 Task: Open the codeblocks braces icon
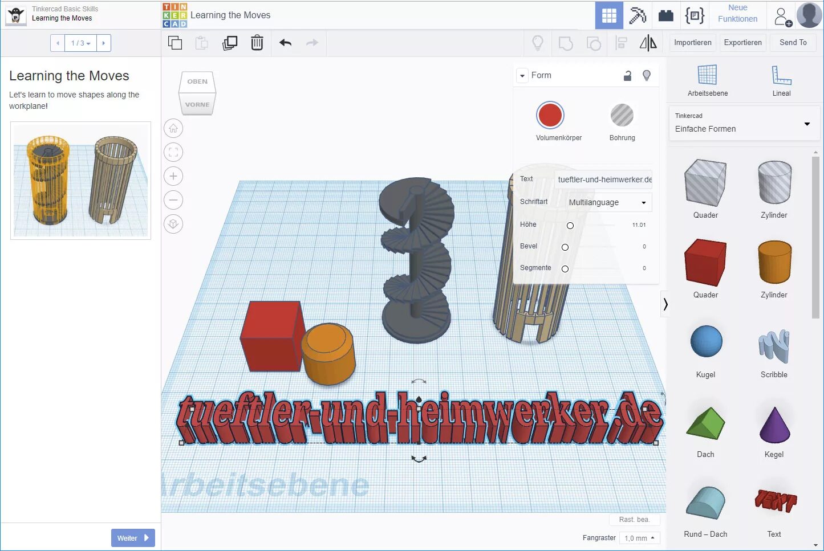pos(695,15)
